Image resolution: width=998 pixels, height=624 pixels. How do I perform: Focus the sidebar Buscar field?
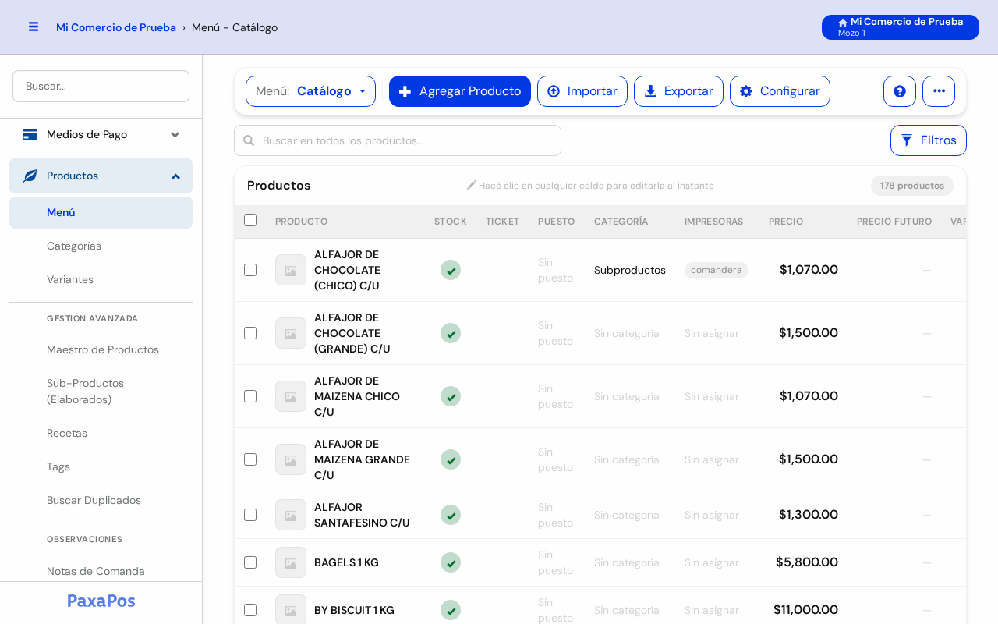(x=101, y=86)
